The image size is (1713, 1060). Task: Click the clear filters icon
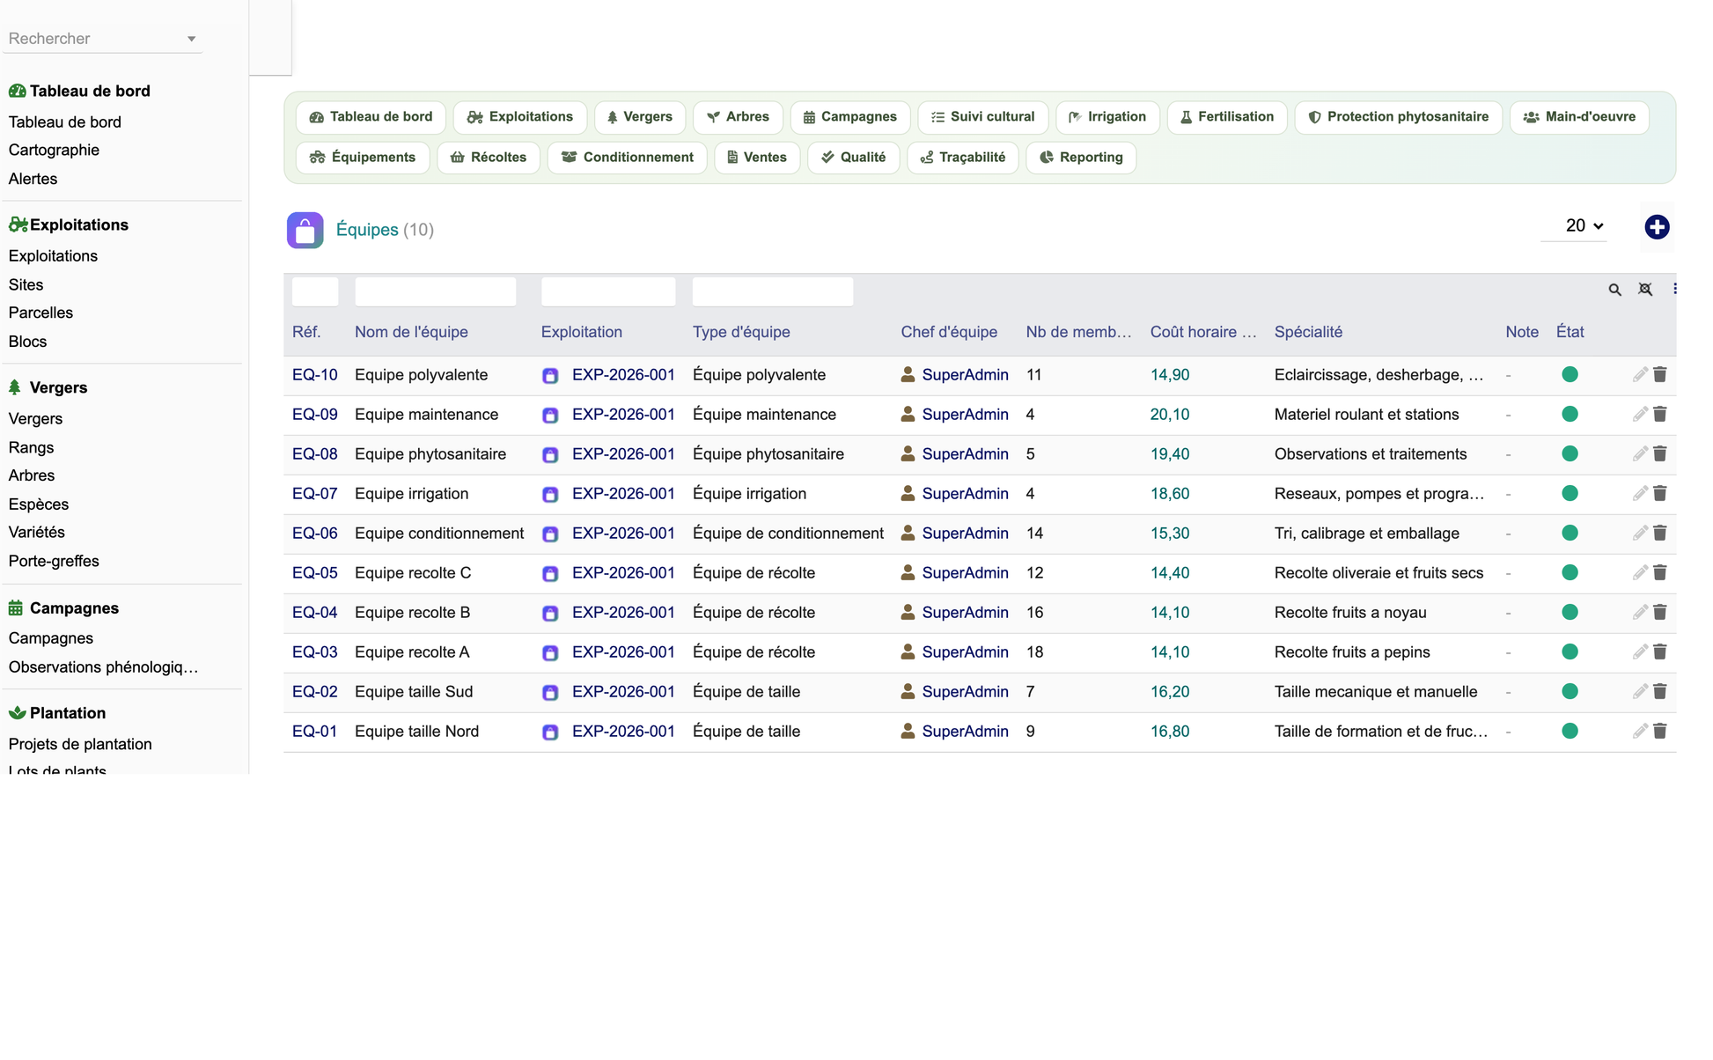[1645, 289]
